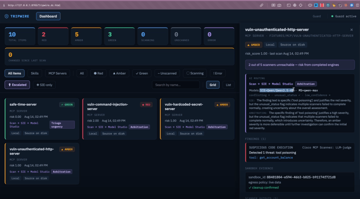The height and width of the screenshot is (199, 360).
Task: Select the All items filter tab
Action: click(14, 73)
